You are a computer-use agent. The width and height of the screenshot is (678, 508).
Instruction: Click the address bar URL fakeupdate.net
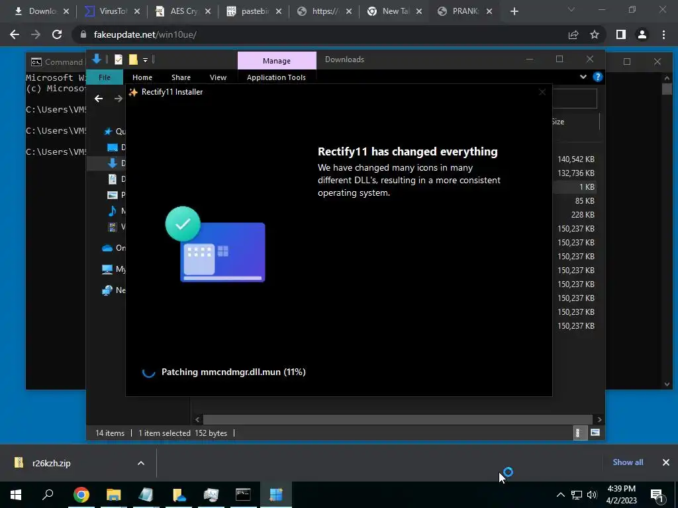coord(145,34)
